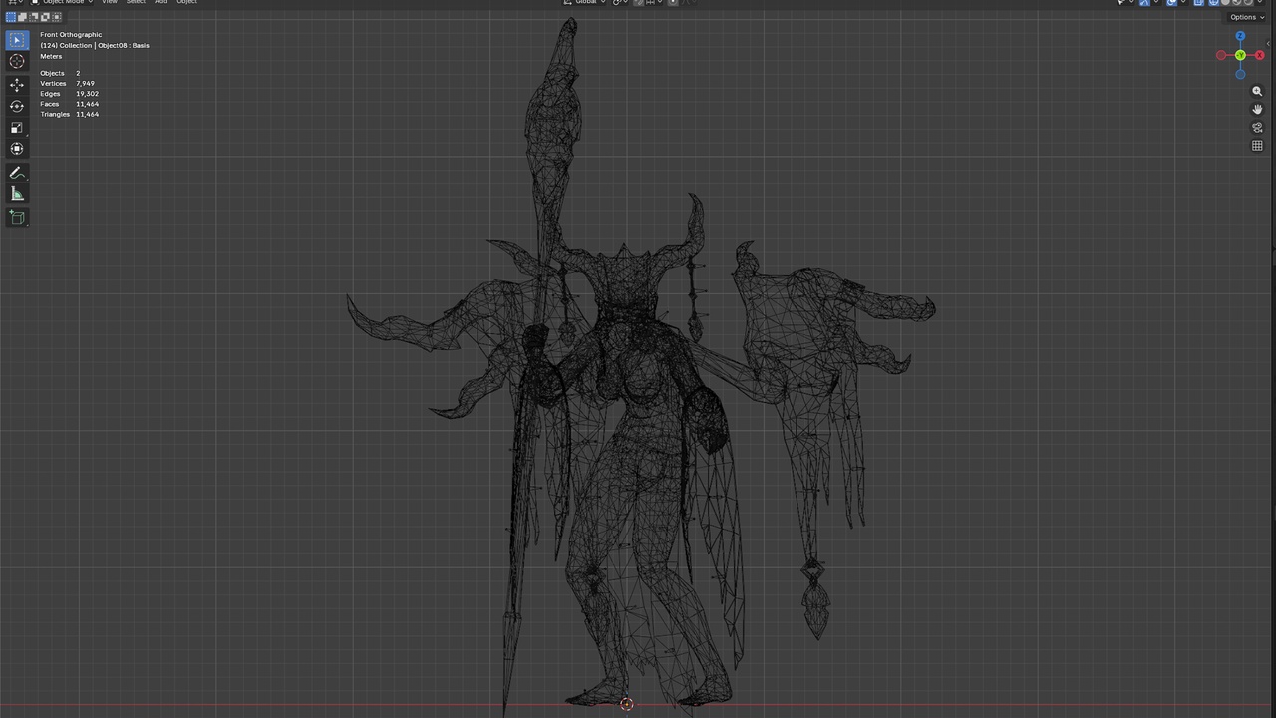This screenshot has height=718, width=1276.
Task: Click the "Front Orthographic" view label
Action: (71, 35)
